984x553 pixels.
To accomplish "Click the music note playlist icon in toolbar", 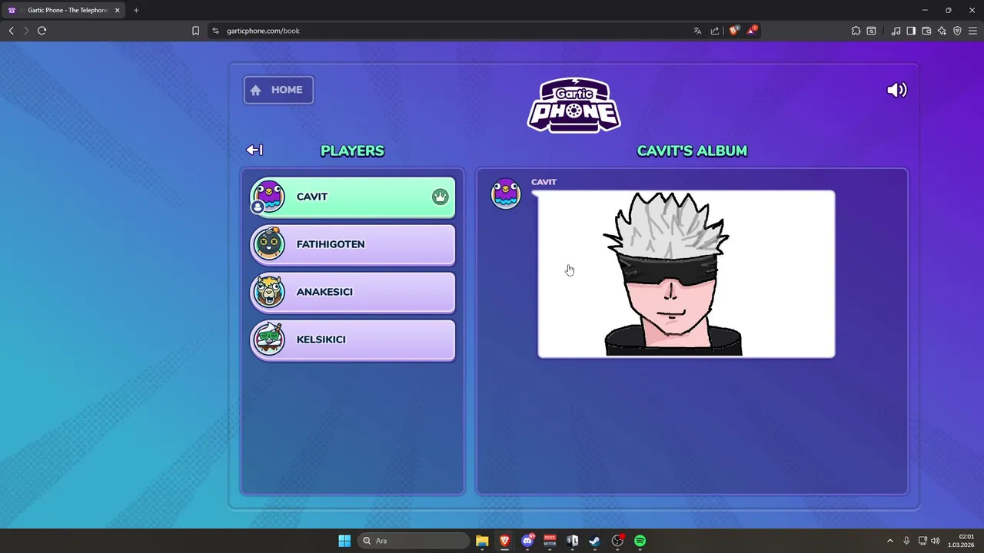I will [x=896, y=31].
